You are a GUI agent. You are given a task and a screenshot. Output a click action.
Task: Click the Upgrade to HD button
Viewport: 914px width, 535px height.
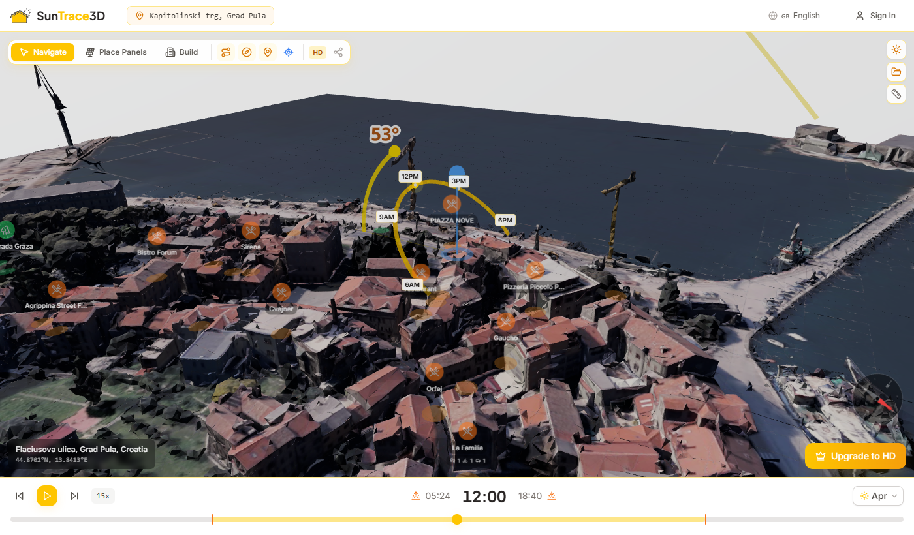coord(855,456)
